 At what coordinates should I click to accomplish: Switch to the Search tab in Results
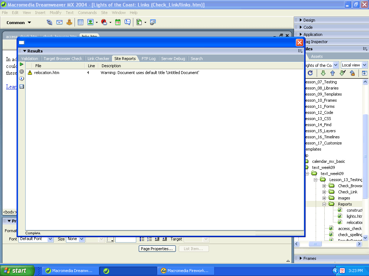click(x=196, y=59)
